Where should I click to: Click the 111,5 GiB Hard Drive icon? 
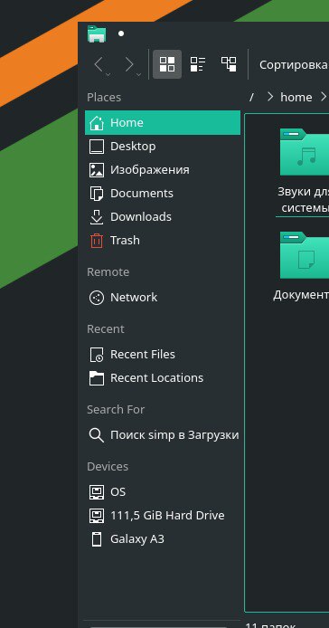point(97,516)
